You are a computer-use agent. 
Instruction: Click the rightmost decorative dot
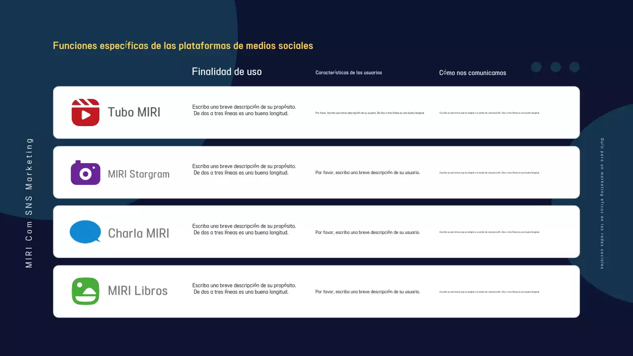[x=574, y=67]
